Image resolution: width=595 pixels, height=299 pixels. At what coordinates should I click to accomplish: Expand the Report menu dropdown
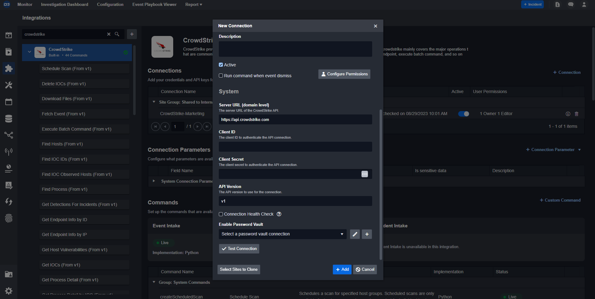click(x=193, y=4)
